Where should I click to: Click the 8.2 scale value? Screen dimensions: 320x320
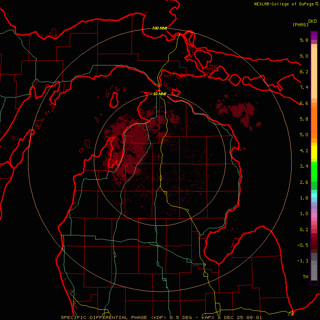pos(304,71)
